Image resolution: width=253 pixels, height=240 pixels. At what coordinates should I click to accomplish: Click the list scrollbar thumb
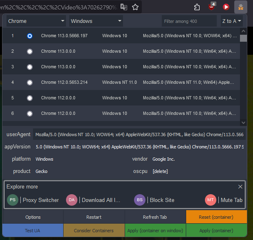(x=243, y=38)
